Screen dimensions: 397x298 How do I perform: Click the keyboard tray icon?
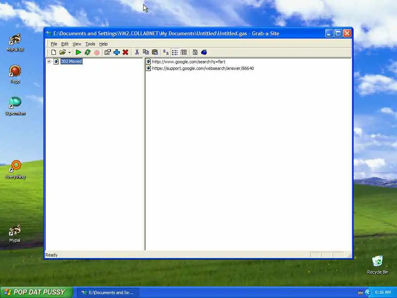pos(361,293)
